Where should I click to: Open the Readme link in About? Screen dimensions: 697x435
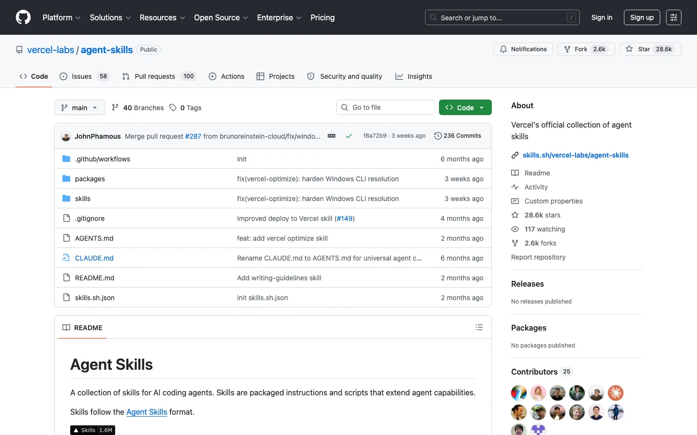pos(530,173)
